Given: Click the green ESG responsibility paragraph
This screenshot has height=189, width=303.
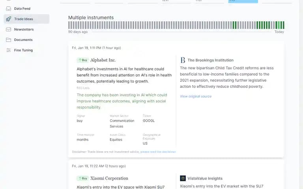Looking at the screenshot, I should click(x=122, y=101).
